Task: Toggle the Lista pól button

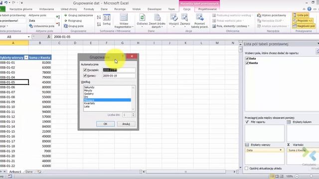Action: 301,15
